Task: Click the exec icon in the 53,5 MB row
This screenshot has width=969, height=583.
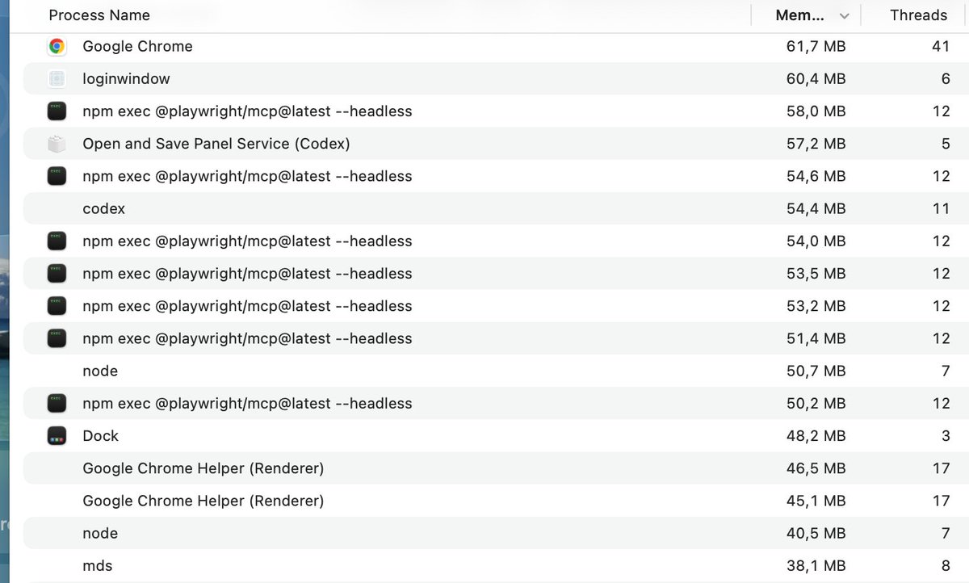Action: coord(57,274)
